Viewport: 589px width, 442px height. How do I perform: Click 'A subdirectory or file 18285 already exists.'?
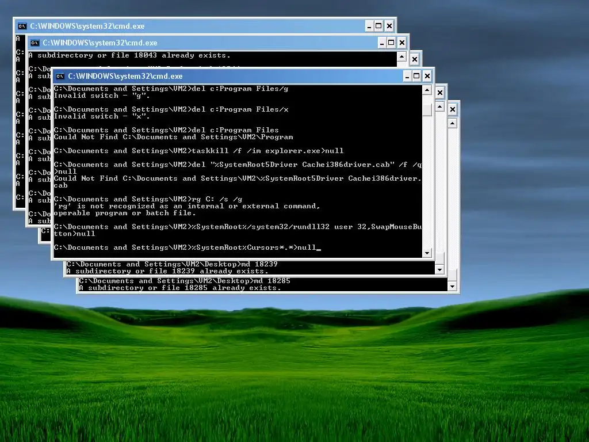[x=180, y=288]
